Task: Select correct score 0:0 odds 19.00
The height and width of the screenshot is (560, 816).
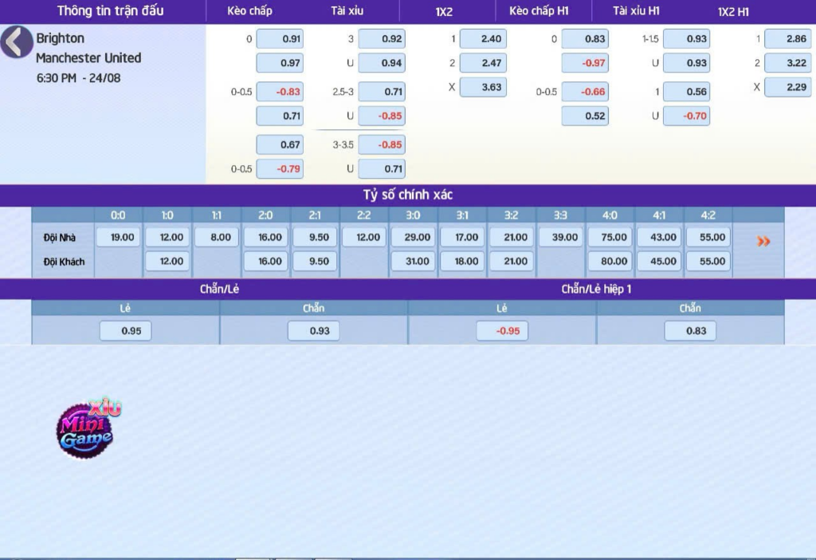Action: tap(120, 237)
